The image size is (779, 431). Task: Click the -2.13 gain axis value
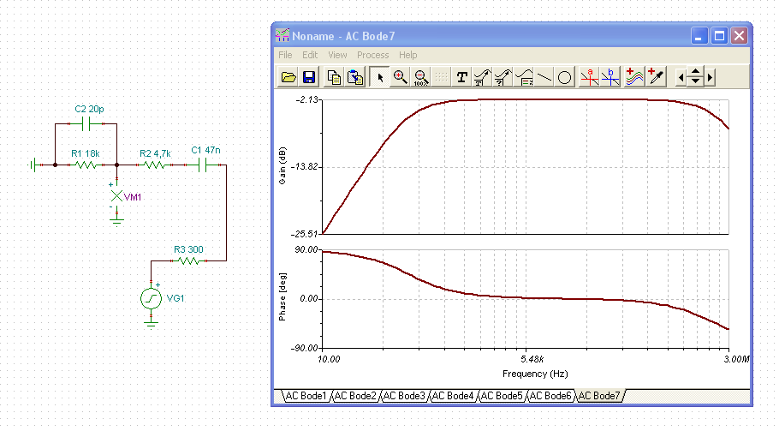[x=307, y=100]
